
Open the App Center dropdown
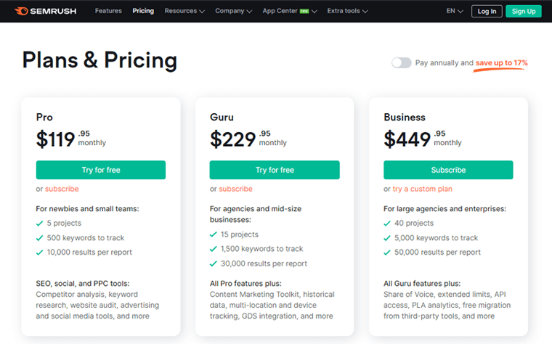[x=290, y=11]
